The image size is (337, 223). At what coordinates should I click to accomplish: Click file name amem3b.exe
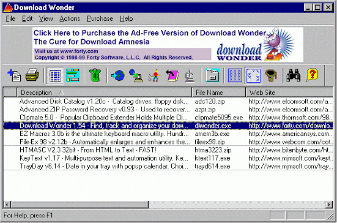(212, 134)
